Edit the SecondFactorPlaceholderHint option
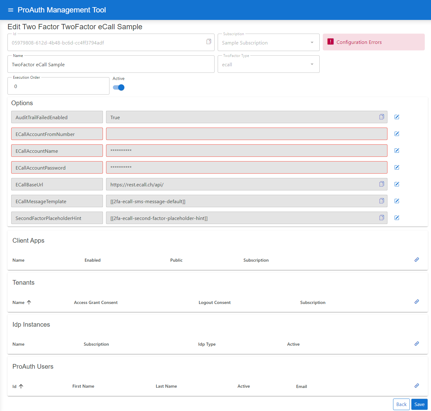 click(x=397, y=218)
